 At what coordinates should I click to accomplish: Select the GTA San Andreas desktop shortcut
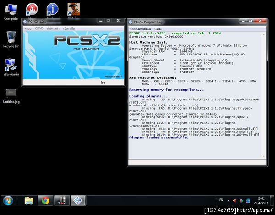pos(74,9)
